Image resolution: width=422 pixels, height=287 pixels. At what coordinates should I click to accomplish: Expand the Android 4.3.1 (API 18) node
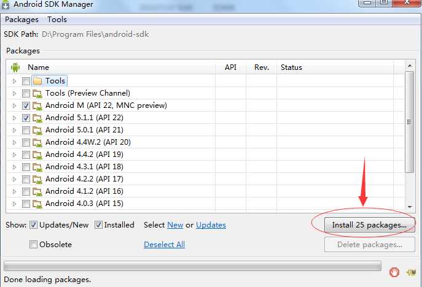tap(14, 167)
